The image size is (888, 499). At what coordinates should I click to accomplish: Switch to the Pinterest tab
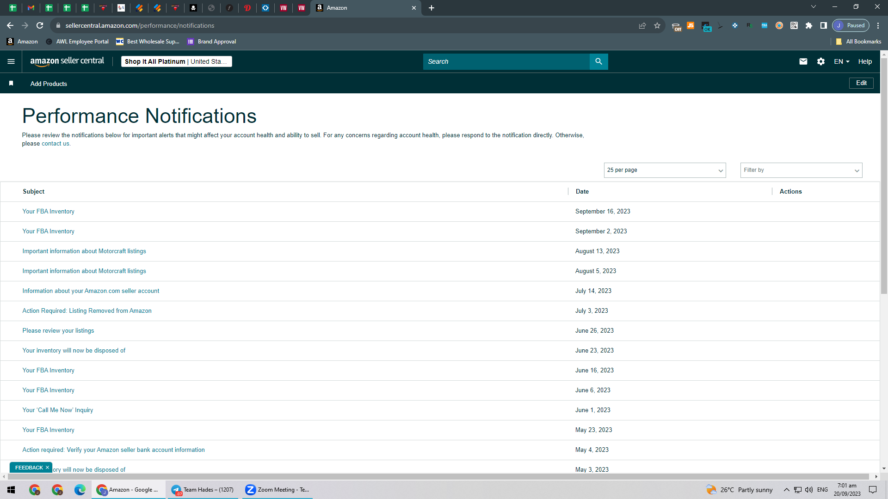(x=247, y=8)
